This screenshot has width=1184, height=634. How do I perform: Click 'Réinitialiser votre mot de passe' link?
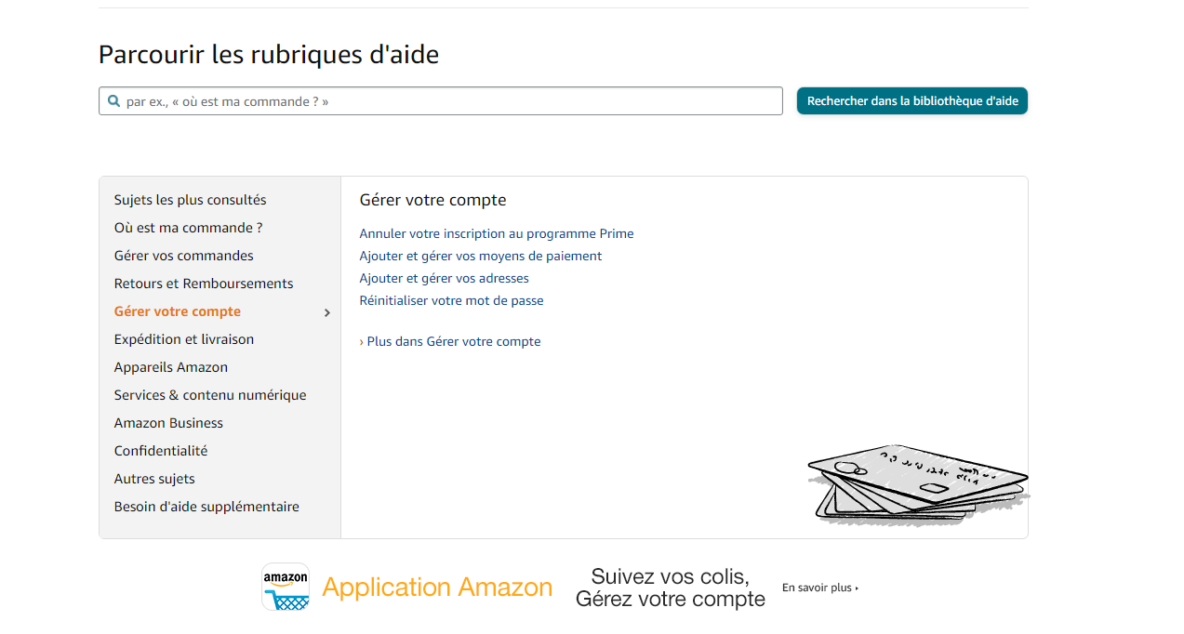pos(451,300)
